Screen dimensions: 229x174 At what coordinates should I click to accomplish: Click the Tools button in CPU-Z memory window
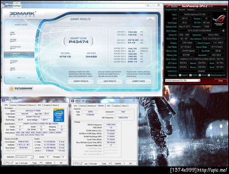[104, 163]
